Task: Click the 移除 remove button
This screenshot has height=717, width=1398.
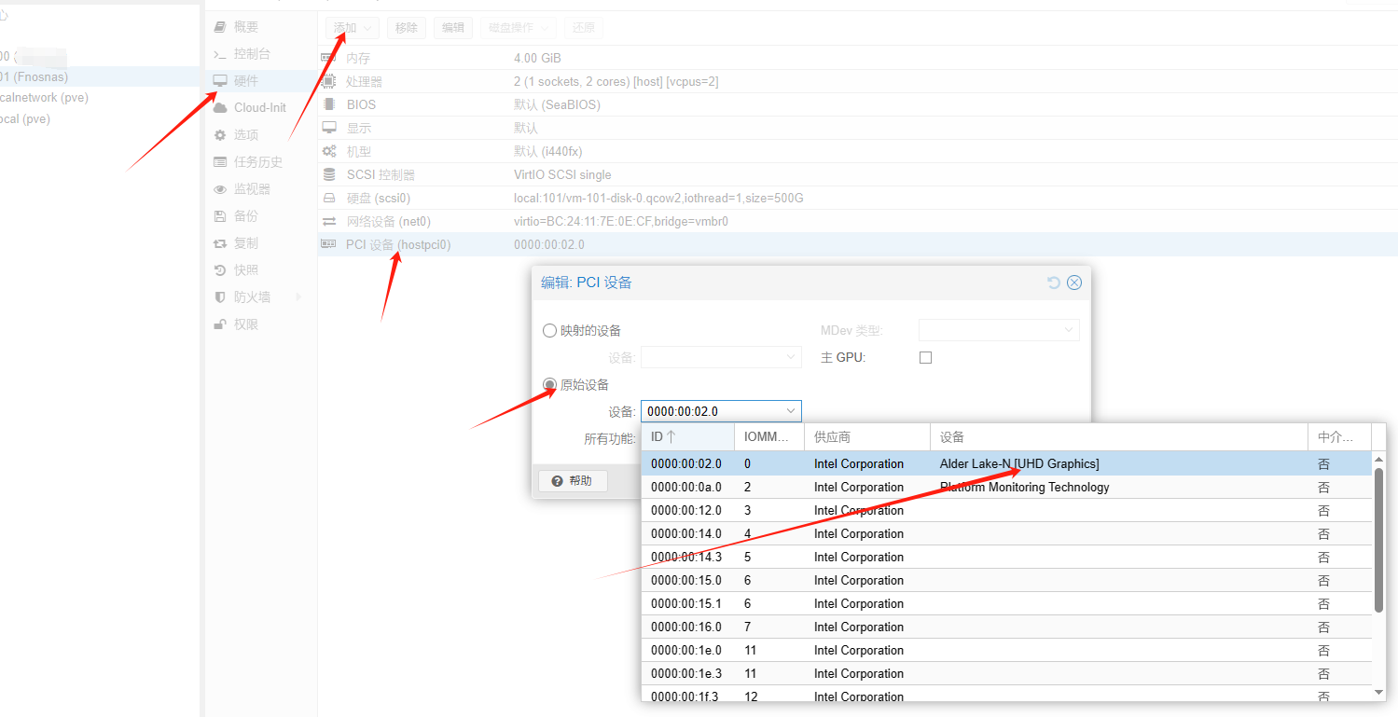Action: 407,28
